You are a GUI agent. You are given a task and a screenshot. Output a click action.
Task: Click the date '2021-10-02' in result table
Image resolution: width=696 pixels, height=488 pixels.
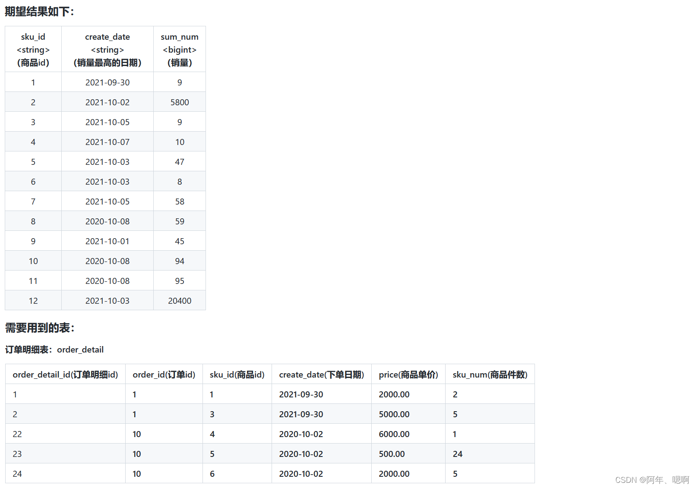tap(108, 102)
